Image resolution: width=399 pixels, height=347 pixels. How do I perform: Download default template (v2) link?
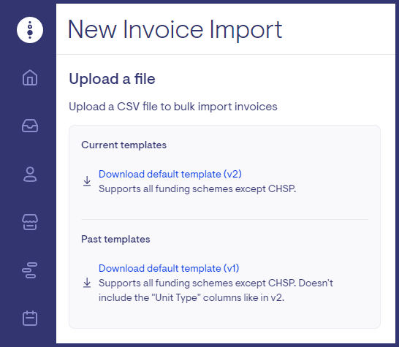[x=170, y=175]
